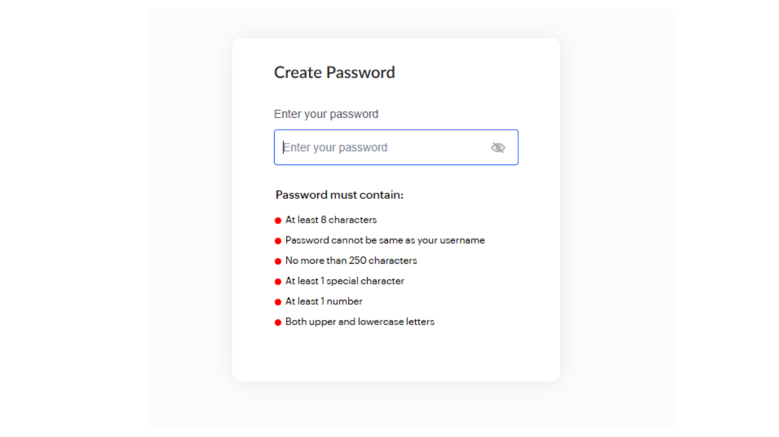Click red dot beside upper and lowercase rule
Image resolution: width=779 pixels, height=437 pixels.
coord(278,323)
